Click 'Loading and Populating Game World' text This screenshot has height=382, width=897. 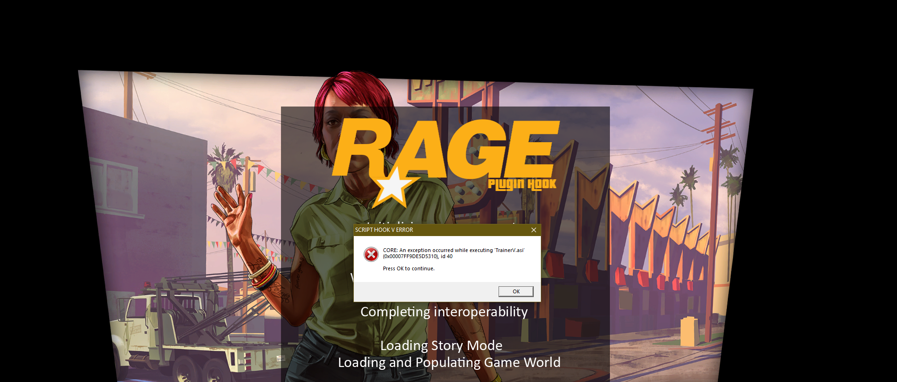449,362
